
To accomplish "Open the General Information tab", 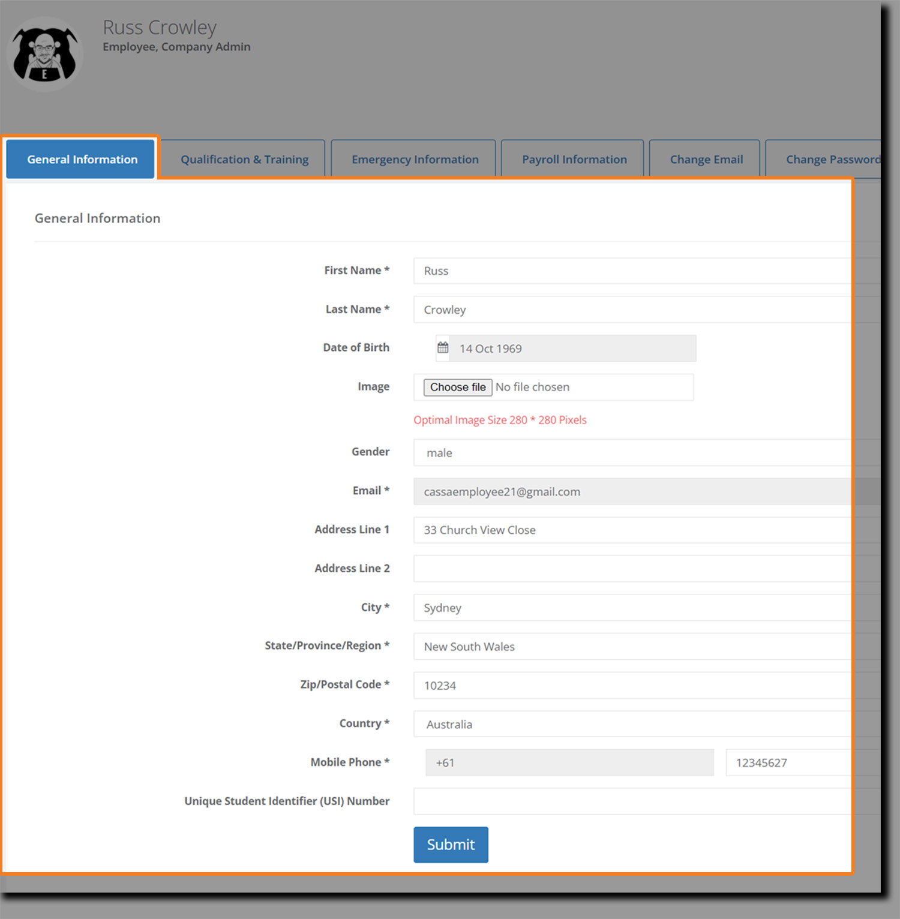I will coord(80,160).
